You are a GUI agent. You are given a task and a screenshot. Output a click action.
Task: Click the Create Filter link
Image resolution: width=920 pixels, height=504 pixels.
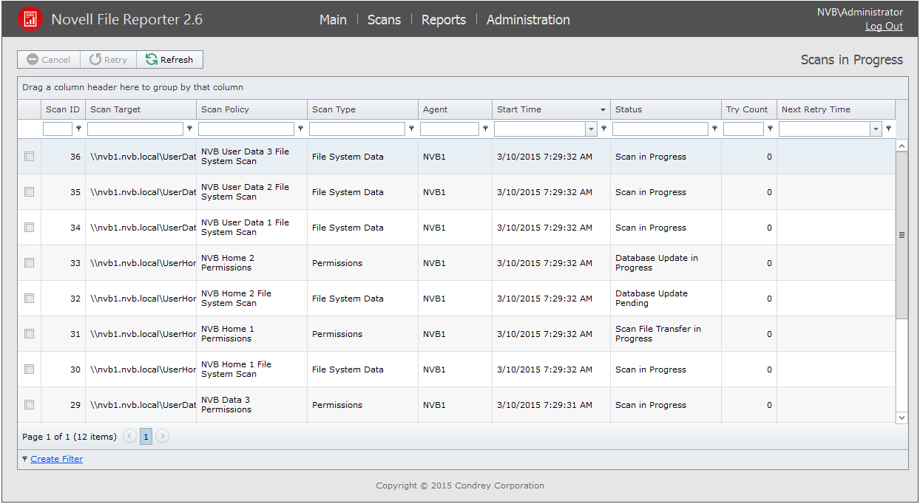point(57,459)
